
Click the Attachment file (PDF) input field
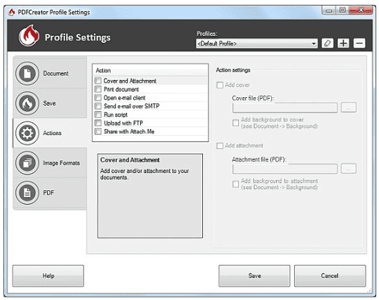pos(285,169)
